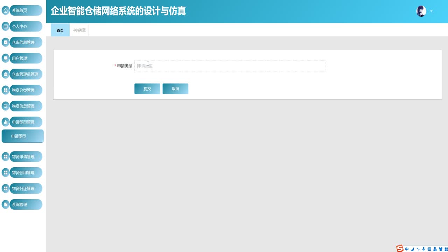Screen dimensions: 448x252
Task: Click the book icon beside 系统管理
Action: (6, 204)
